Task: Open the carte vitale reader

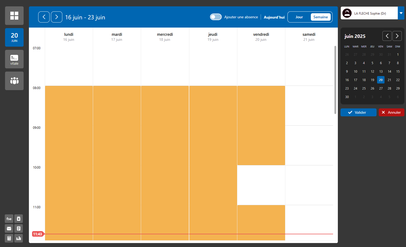Action: 14,59
